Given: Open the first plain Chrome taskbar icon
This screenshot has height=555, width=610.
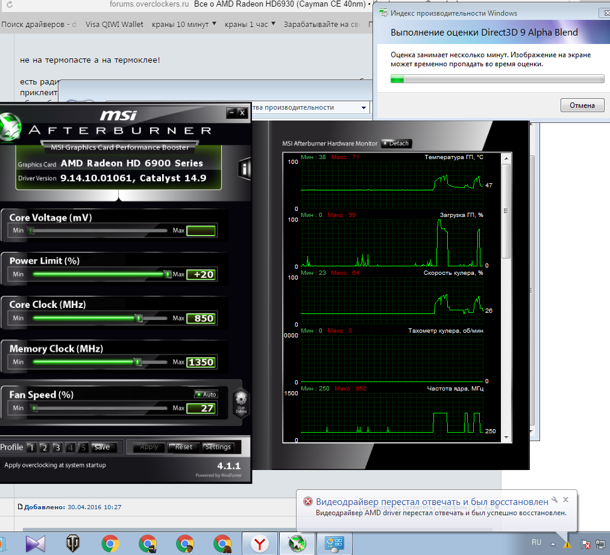Looking at the screenshot, I should click(110, 544).
